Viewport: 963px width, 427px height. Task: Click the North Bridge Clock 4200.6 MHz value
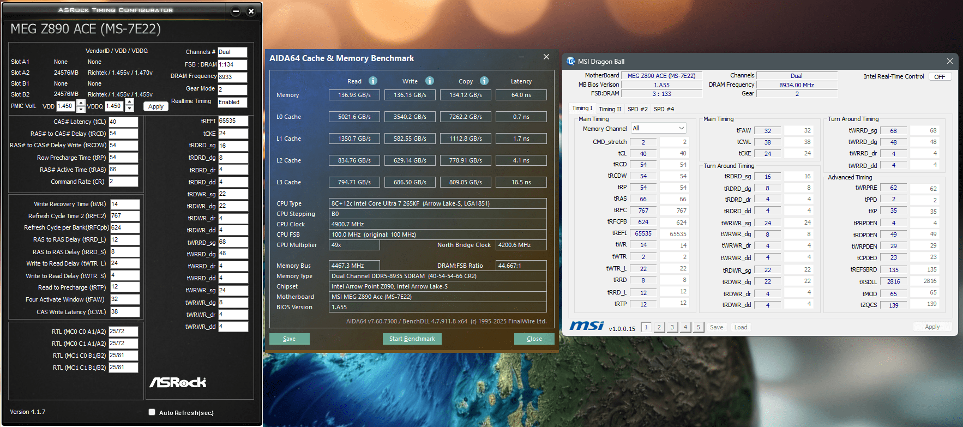click(521, 245)
